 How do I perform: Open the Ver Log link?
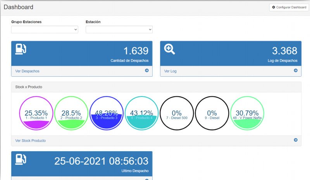pos(170,71)
